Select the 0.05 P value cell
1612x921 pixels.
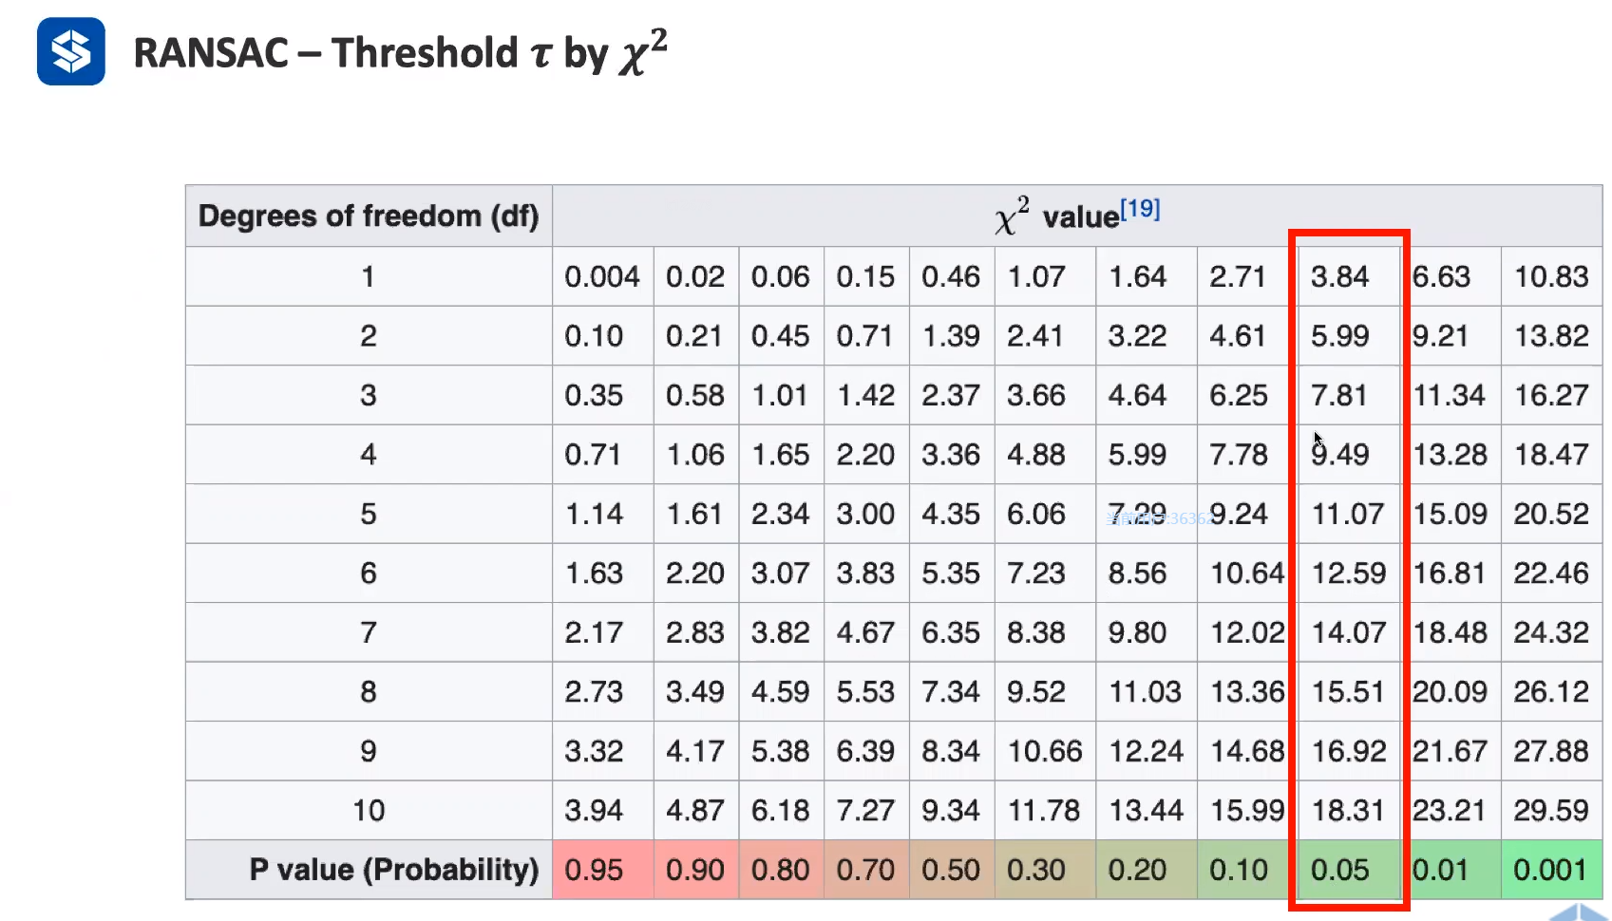click(x=1349, y=870)
